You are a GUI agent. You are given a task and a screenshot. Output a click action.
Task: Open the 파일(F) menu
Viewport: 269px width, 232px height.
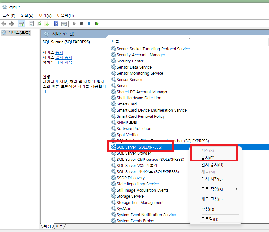tap(9, 16)
